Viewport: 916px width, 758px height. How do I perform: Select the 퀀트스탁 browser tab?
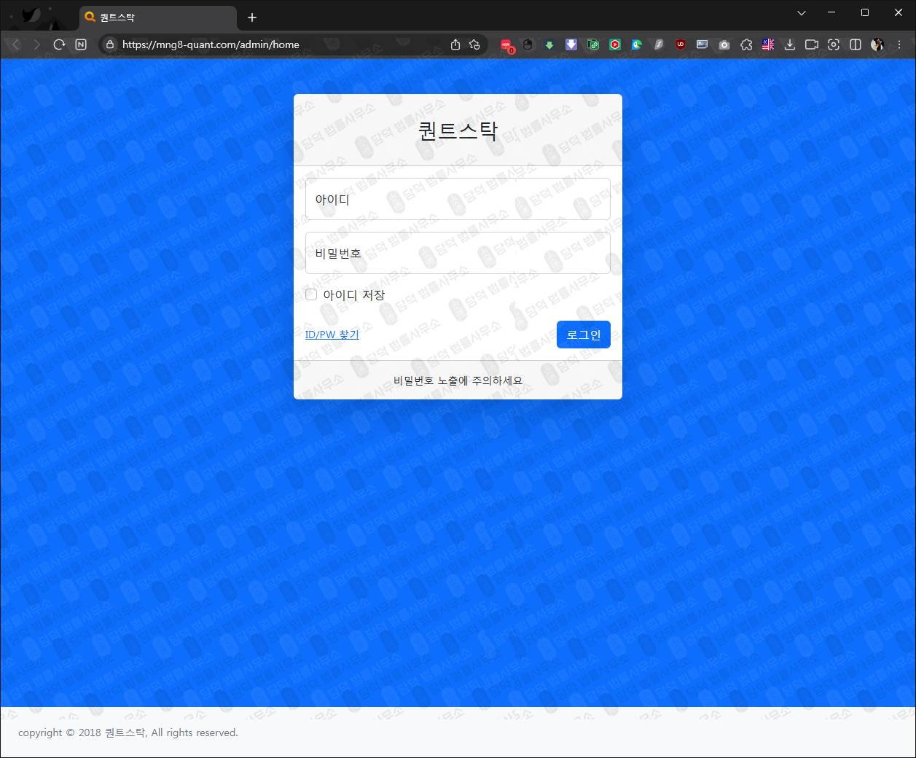157,17
